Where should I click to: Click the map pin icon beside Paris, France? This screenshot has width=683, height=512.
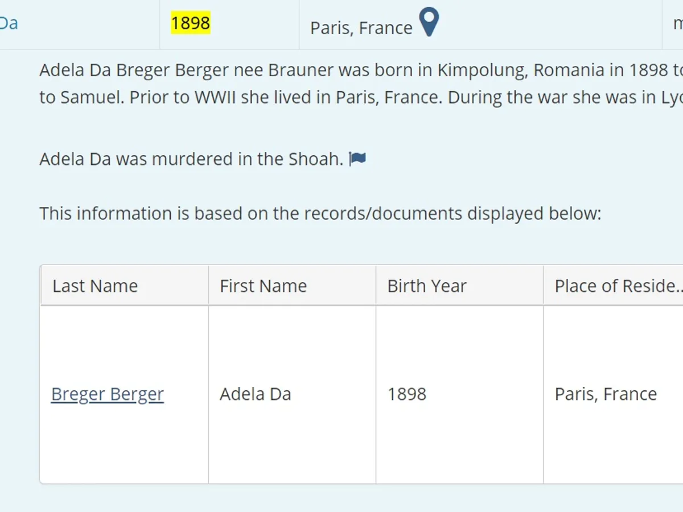coord(429,23)
